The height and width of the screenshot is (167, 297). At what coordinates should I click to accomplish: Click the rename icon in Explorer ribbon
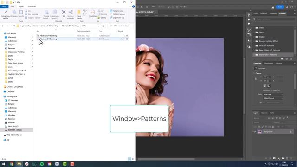tap(71, 13)
